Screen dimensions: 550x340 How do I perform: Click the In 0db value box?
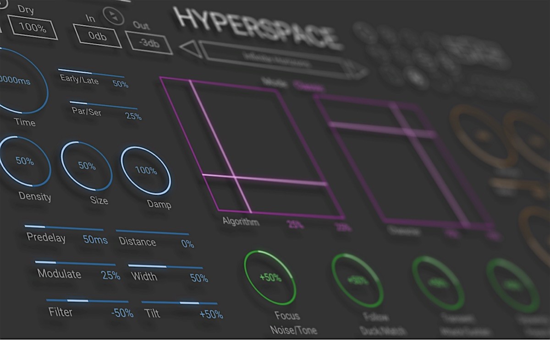pyautogui.click(x=97, y=36)
